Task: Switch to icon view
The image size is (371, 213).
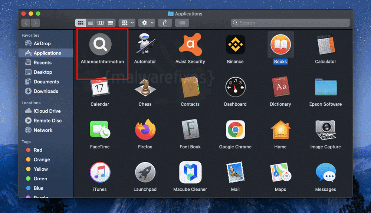Action: pos(81,23)
